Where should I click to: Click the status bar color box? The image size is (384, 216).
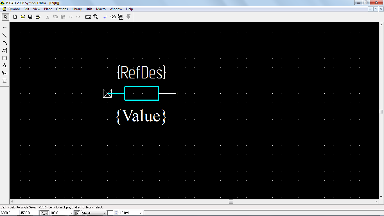pos(110,213)
